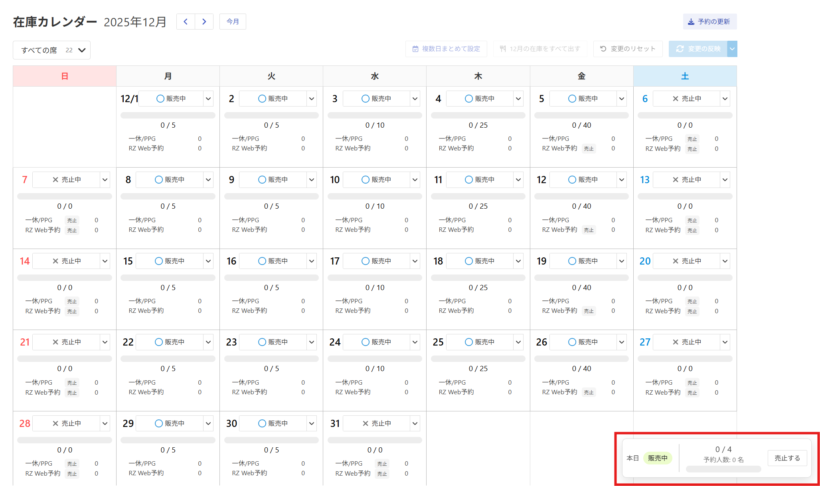Toggle the 売止中 status on December 31
Image resolution: width=820 pixels, height=486 pixels.
point(376,423)
